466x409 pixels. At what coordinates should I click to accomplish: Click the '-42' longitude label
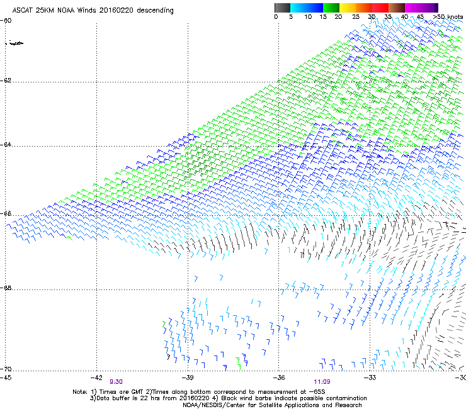click(96, 378)
